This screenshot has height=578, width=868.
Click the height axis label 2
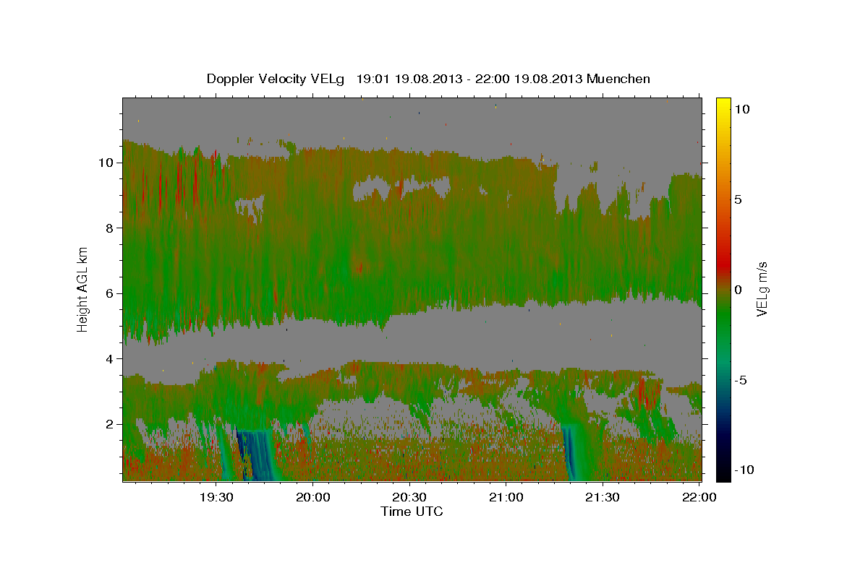pyautogui.click(x=110, y=424)
